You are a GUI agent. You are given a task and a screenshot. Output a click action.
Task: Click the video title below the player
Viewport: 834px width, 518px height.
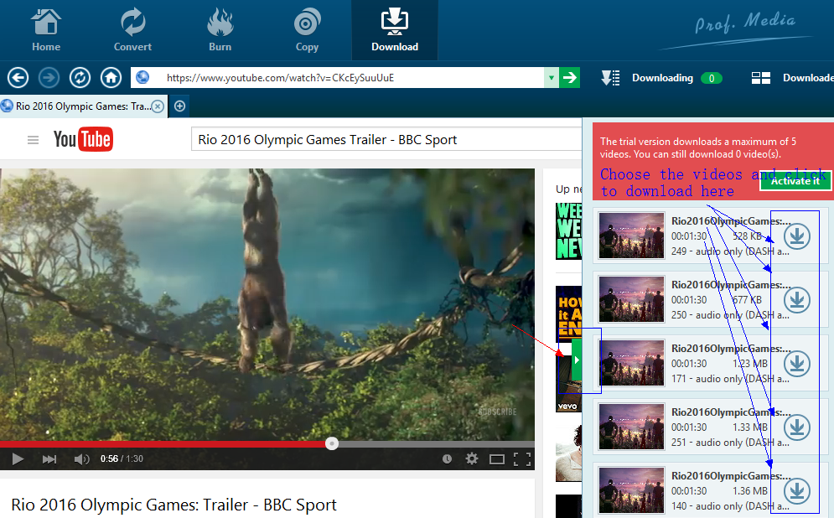(x=174, y=505)
